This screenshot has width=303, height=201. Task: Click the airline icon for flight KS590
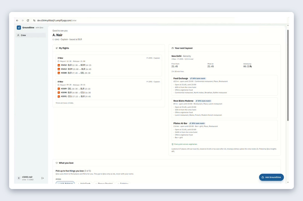(59, 92)
